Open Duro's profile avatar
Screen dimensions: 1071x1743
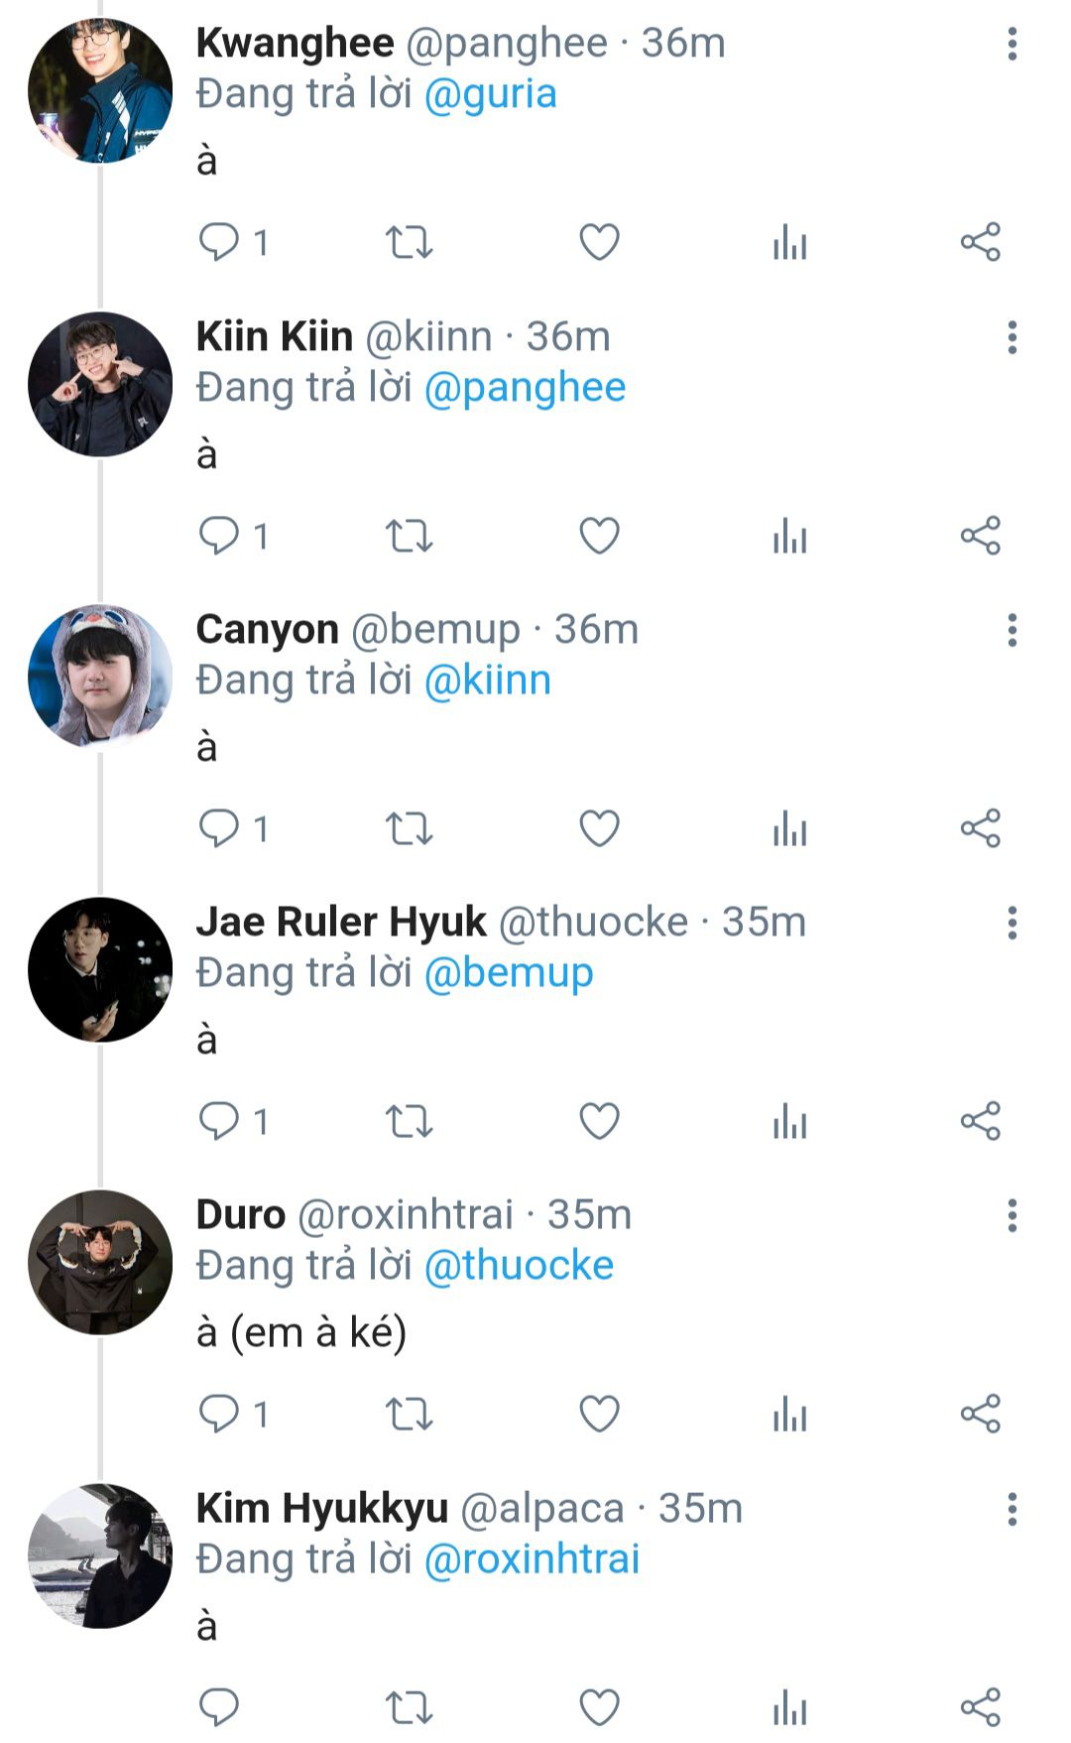click(100, 1262)
